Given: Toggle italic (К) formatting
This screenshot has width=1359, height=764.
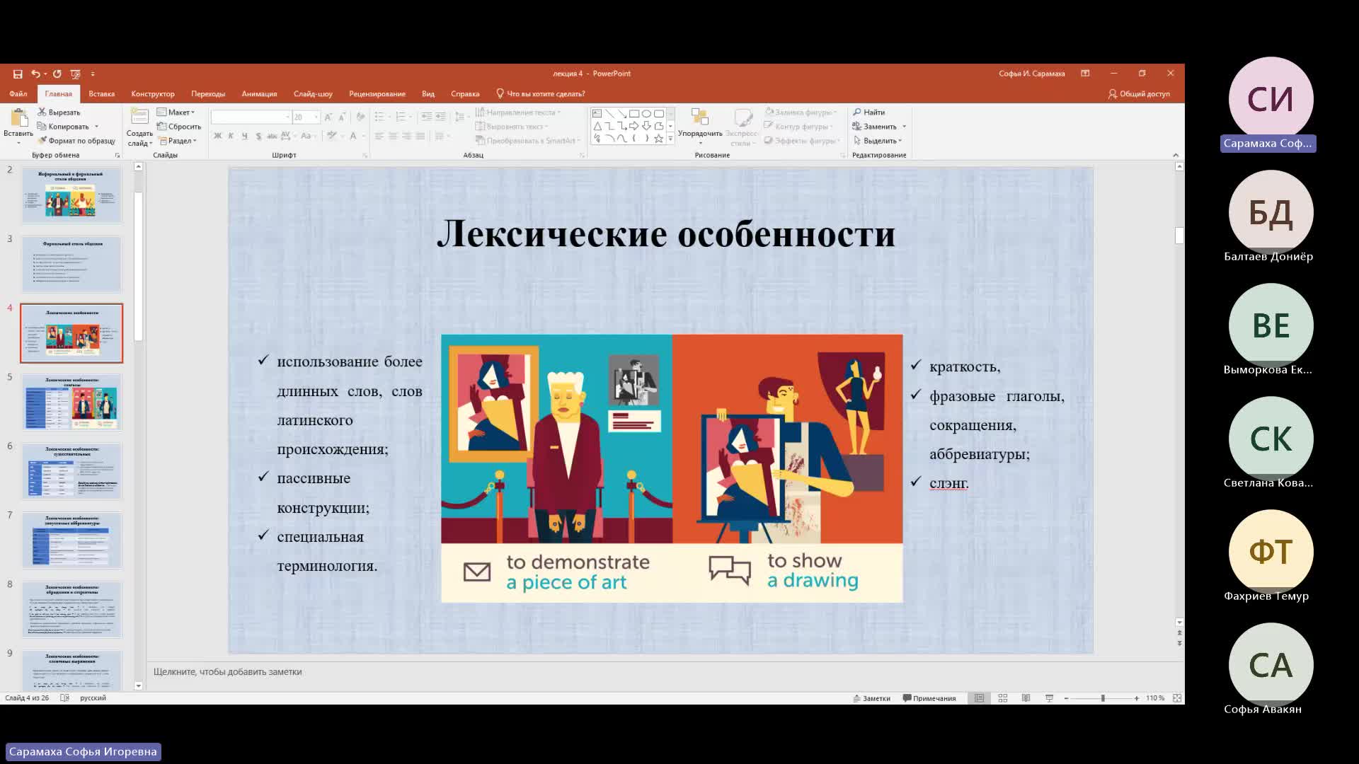Looking at the screenshot, I should (231, 136).
